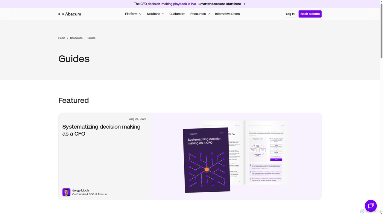
Task: Expand the Solutions dropdown menu
Action: pos(155,14)
